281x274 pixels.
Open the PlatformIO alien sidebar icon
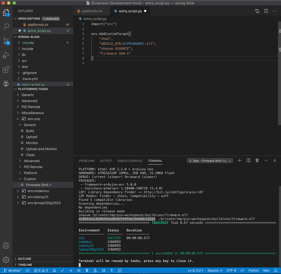6,84
